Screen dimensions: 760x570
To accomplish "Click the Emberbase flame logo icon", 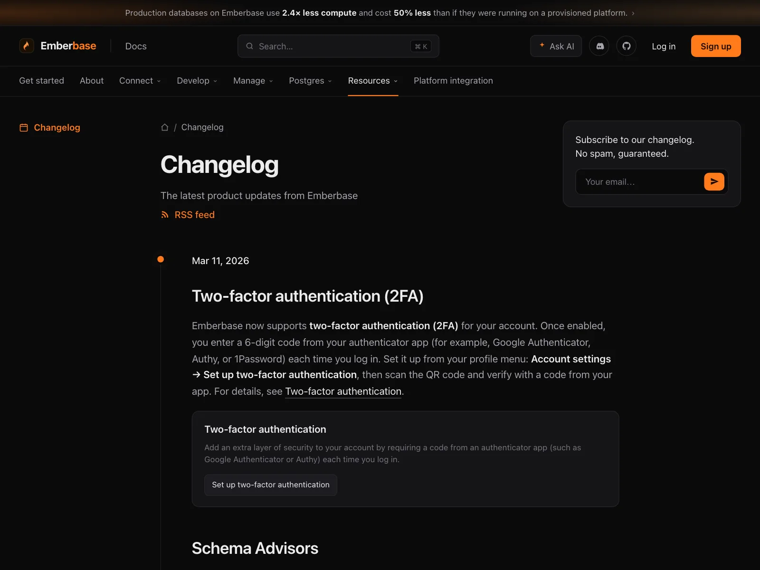I will [27, 46].
